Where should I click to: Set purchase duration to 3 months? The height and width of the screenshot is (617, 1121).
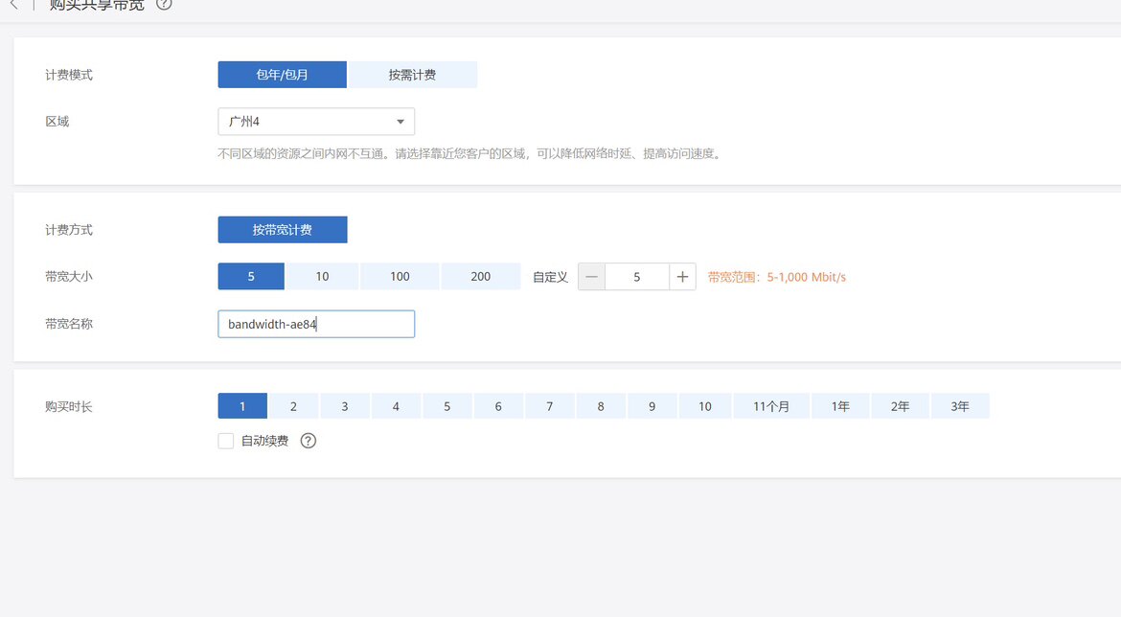click(x=345, y=406)
